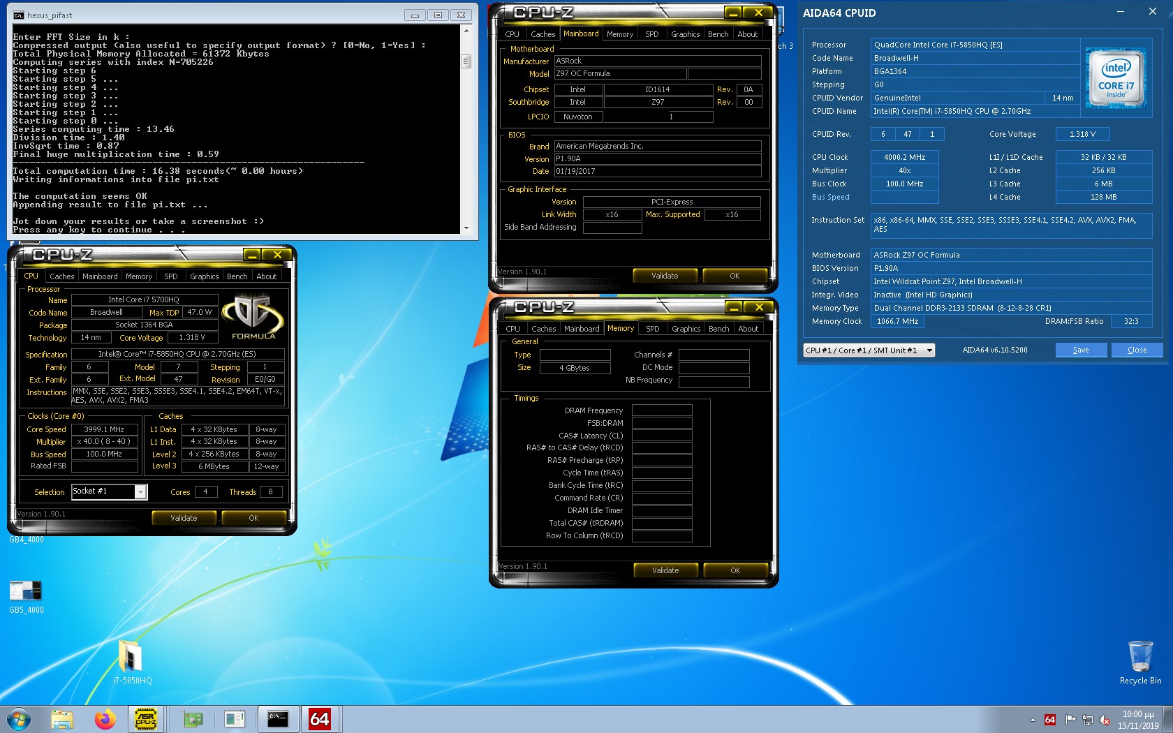Click Validate in CPU-Z Memory window
This screenshot has height=733, width=1173.
click(665, 570)
